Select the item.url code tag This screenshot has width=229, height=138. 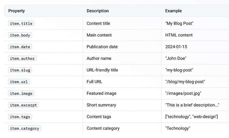click(x=19, y=82)
